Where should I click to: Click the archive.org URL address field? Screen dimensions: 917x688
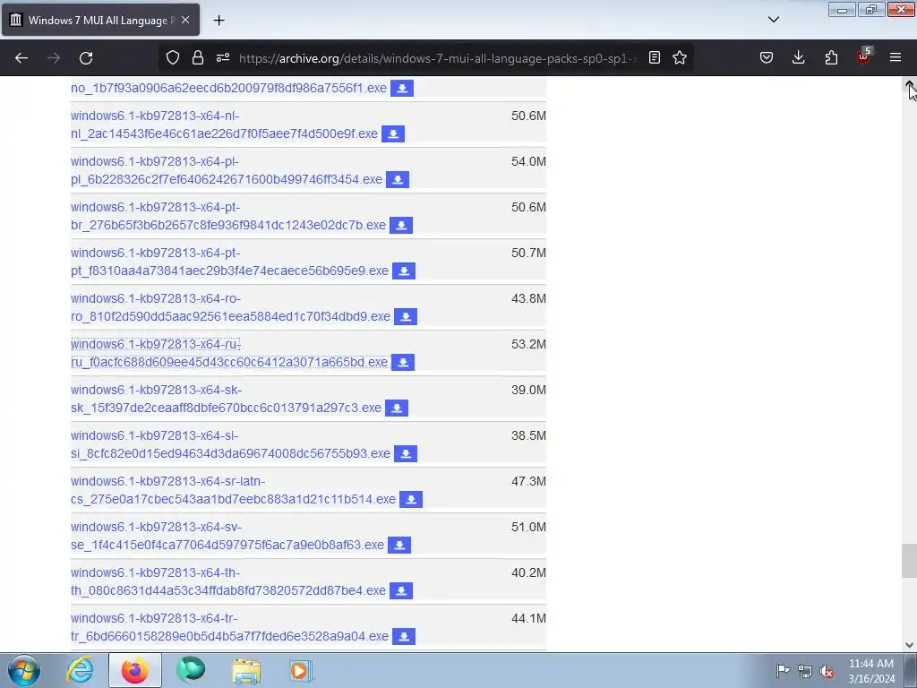[x=436, y=58]
